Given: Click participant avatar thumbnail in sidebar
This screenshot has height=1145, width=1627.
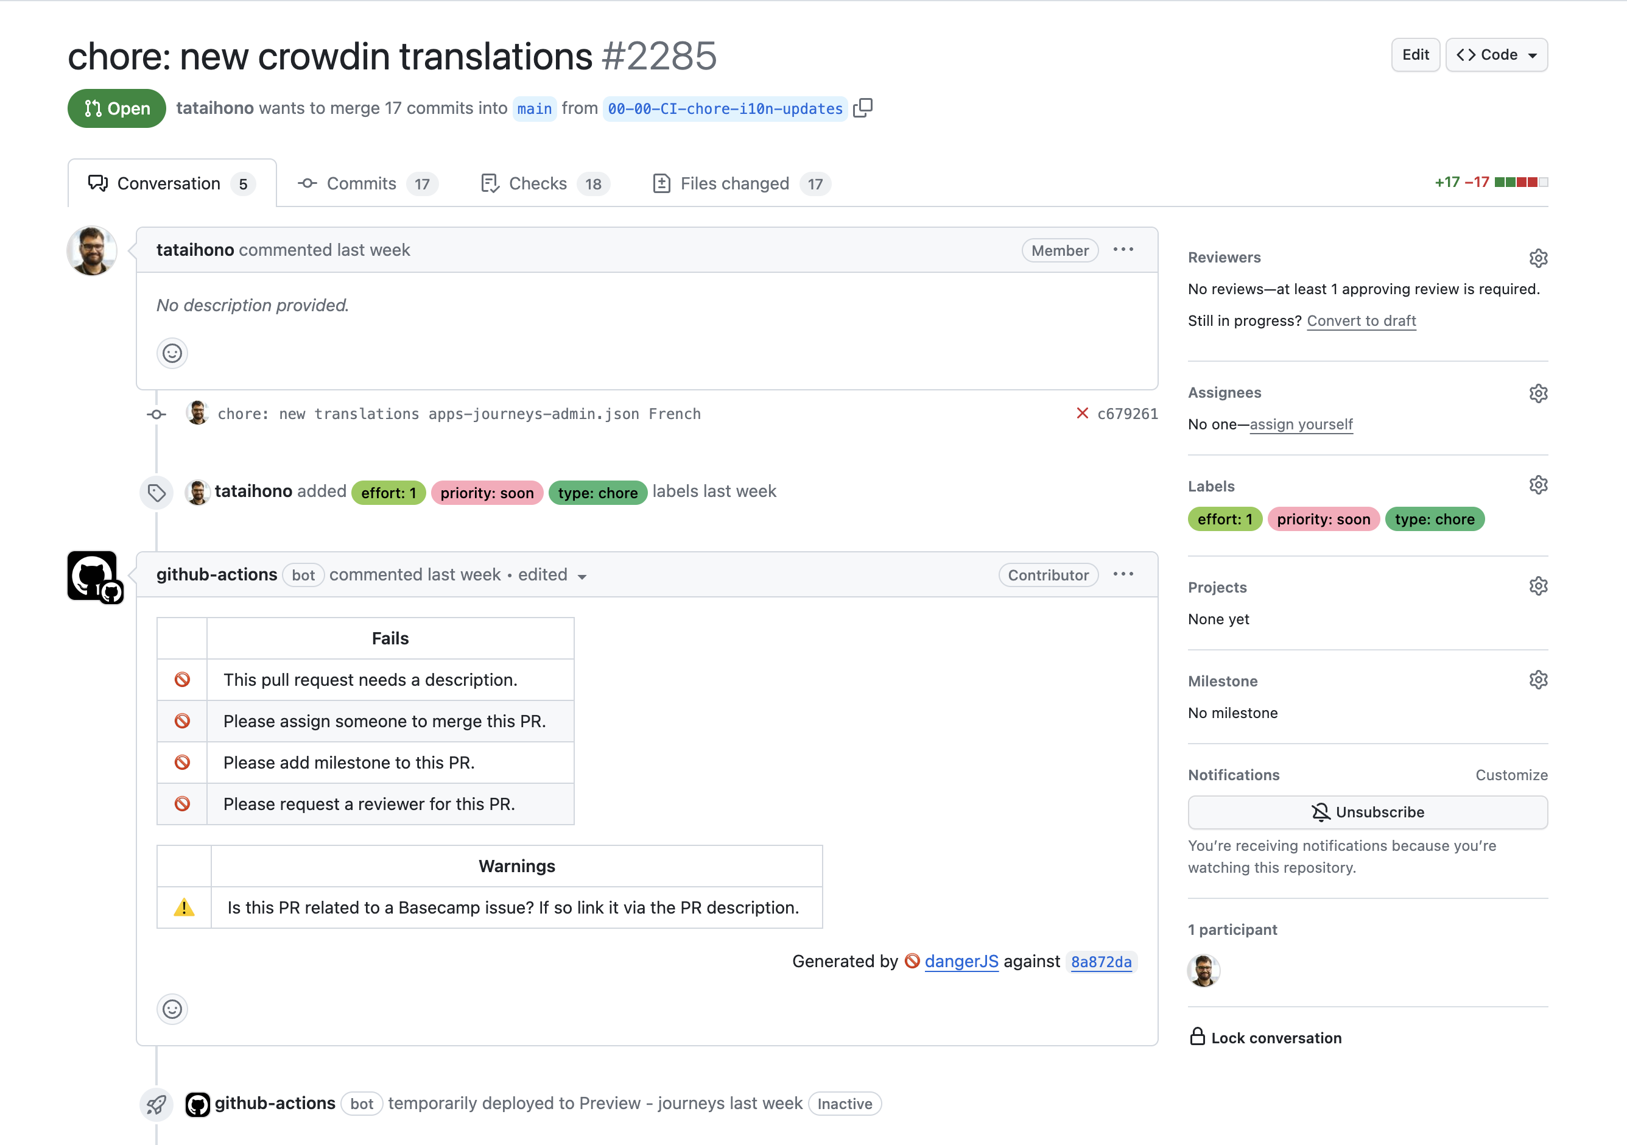Looking at the screenshot, I should 1203,970.
